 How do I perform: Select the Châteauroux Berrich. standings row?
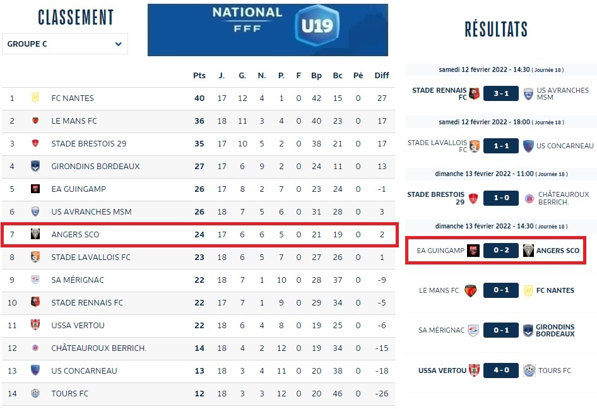click(x=98, y=348)
